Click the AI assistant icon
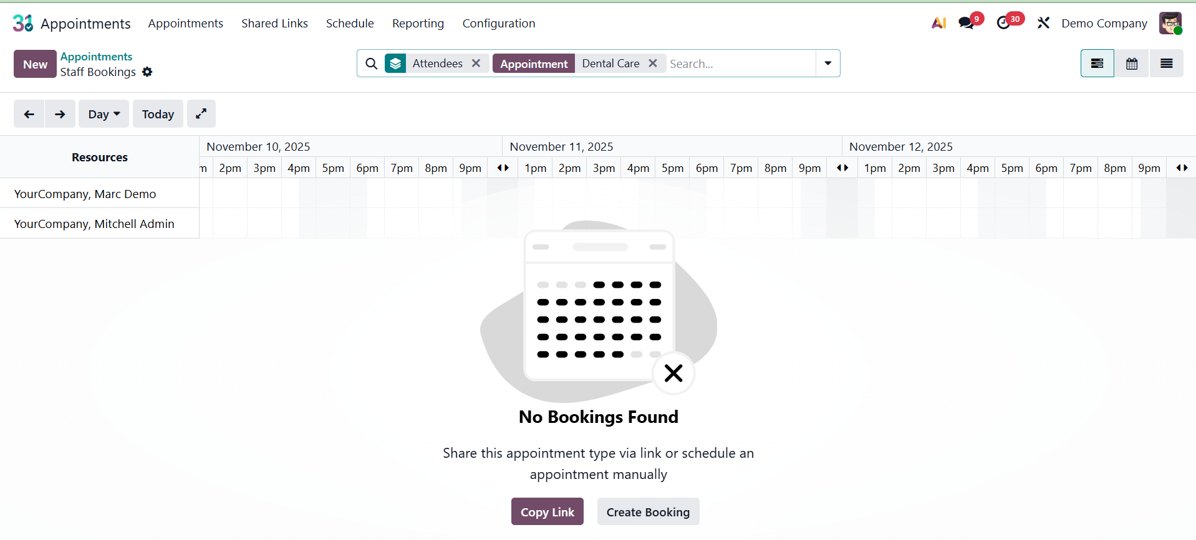Viewport: 1196px width, 540px height. 938,22
